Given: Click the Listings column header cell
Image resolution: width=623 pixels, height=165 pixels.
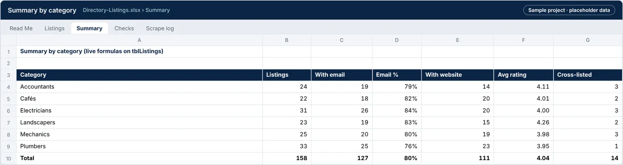Looking at the screenshot, I should [287, 75].
